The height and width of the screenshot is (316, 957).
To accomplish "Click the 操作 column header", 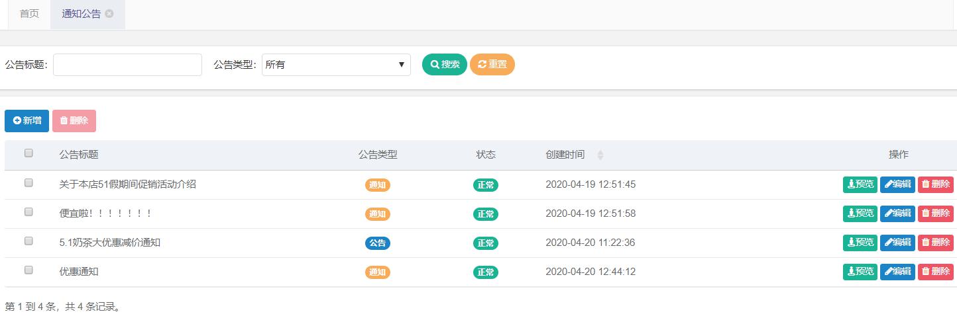I will click(x=899, y=155).
